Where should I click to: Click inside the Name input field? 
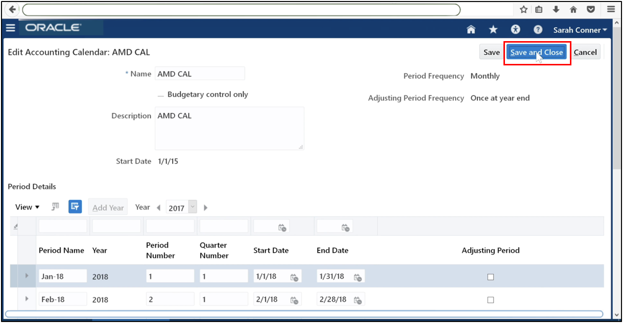pos(200,73)
